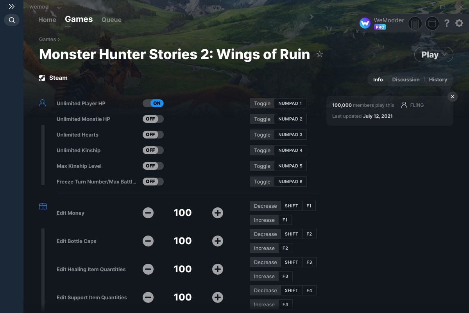Enable Unlimited Kinship toggle
Screen dimensions: 469x313
click(153, 150)
